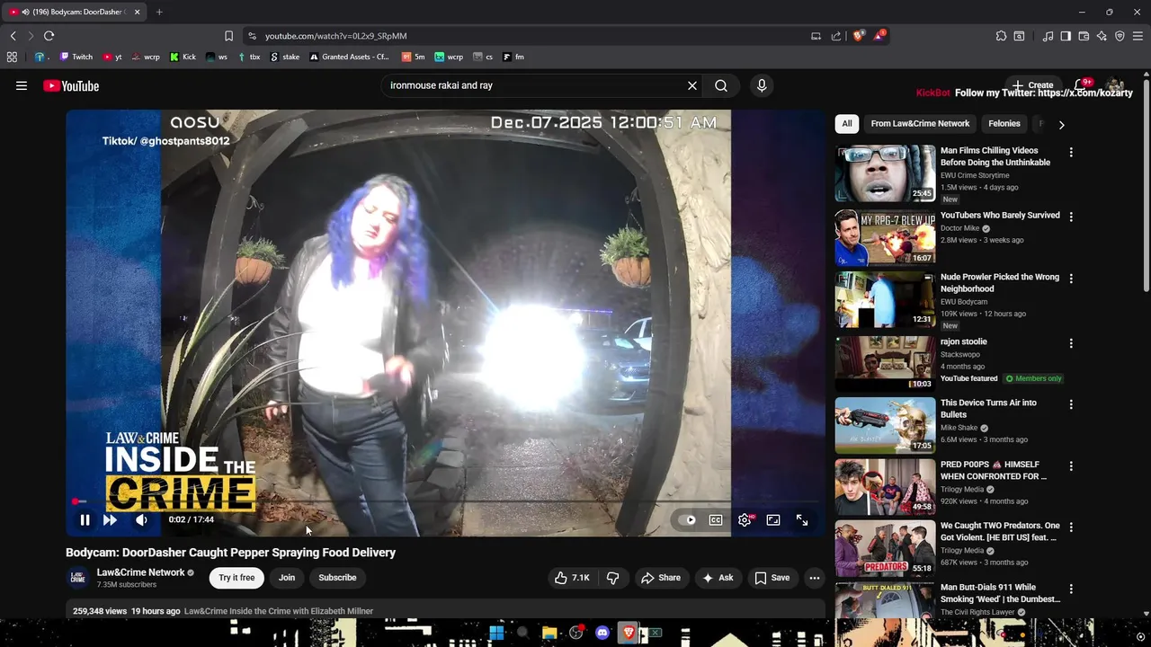Enter fullscreen mode
The width and height of the screenshot is (1151, 647).
click(802, 519)
